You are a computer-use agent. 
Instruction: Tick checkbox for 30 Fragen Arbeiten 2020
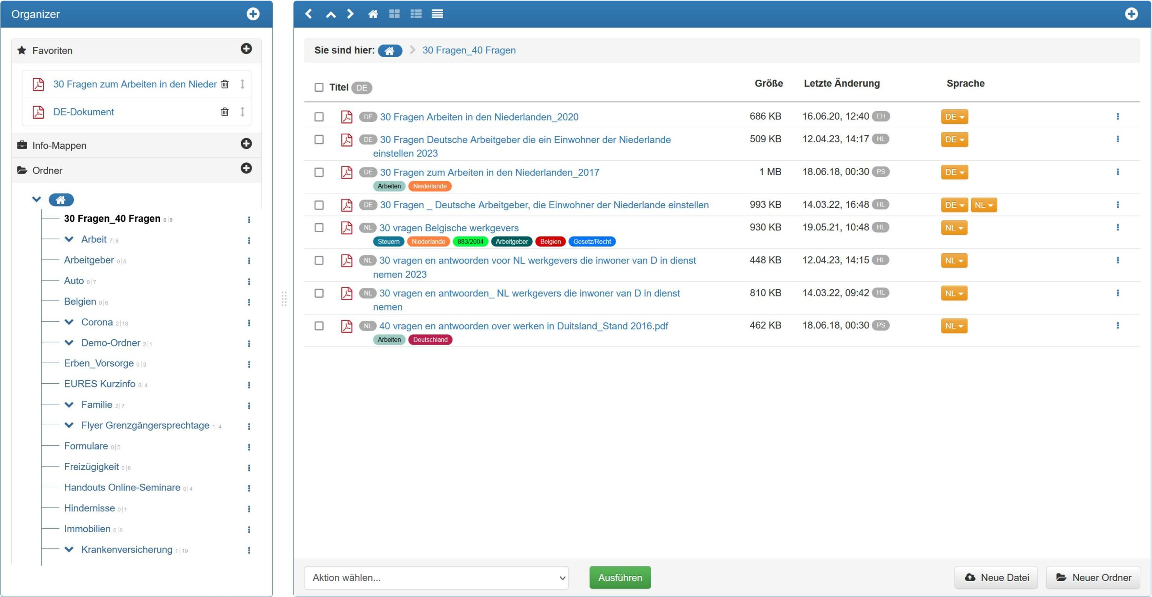pyautogui.click(x=319, y=117)
